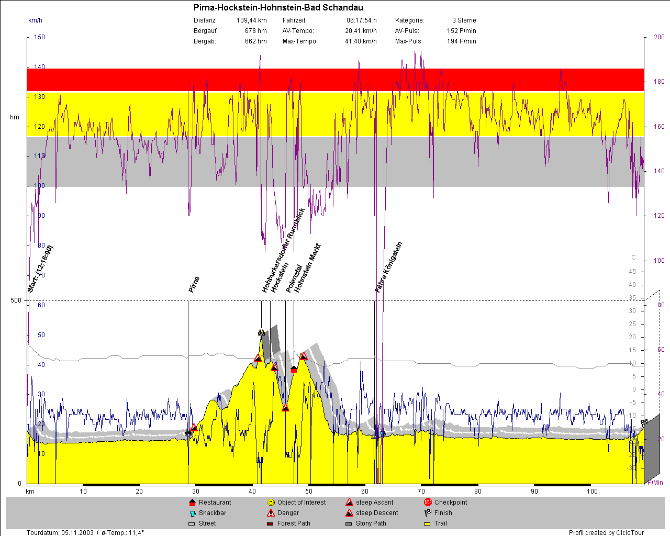Click the Danger warning triangle legend icon
Viewport: 670px width, 536px height.
(x=271, y=513)
